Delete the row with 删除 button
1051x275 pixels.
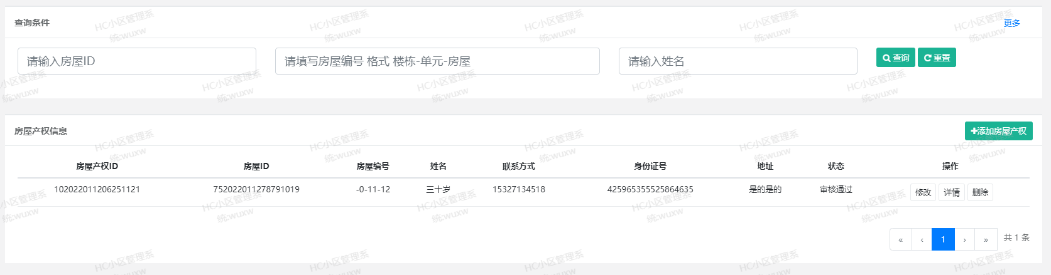tap(980, 192)
